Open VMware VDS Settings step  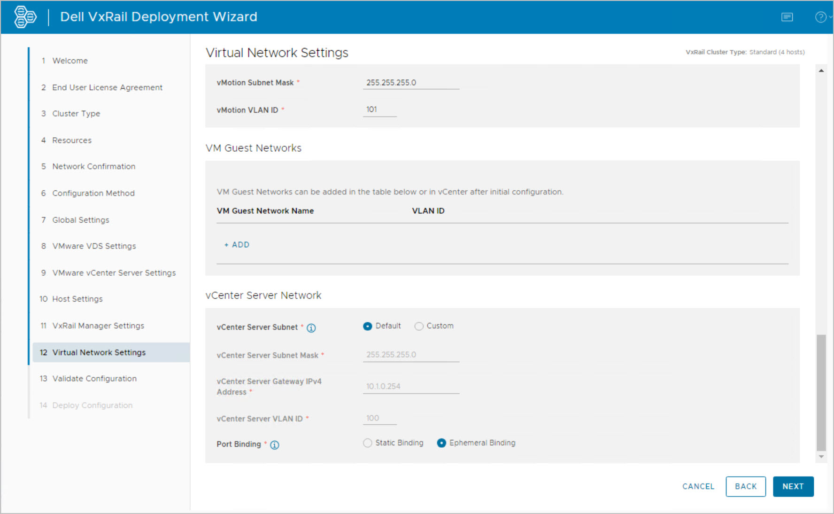point(94,246)
